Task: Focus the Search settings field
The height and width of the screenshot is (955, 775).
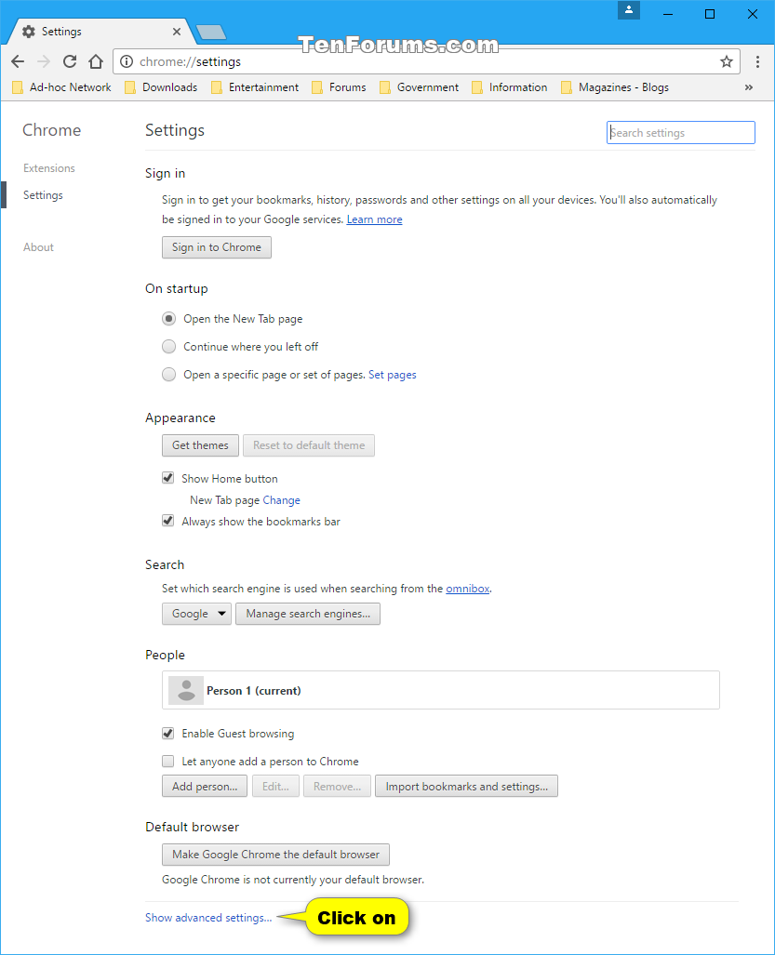Action: click(x=680, y=133)
